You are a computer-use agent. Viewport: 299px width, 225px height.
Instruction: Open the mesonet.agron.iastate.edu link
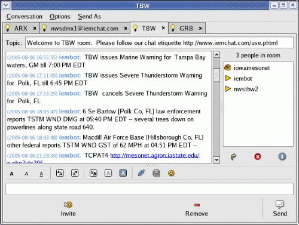point(155,155)
